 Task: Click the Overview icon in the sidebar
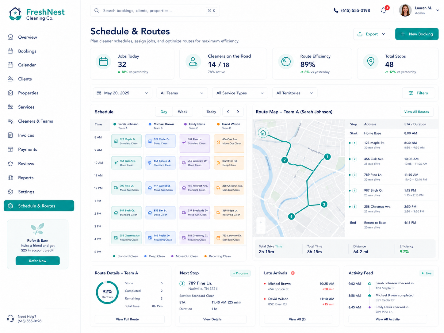tap(10, 37)
